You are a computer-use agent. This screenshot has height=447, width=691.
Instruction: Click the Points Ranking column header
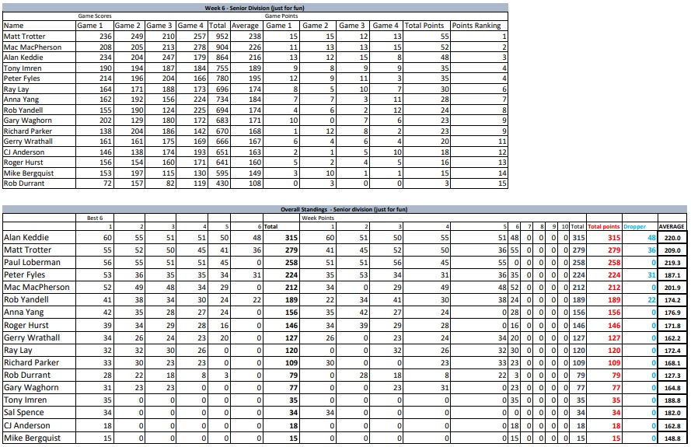(x=476, y=26)
